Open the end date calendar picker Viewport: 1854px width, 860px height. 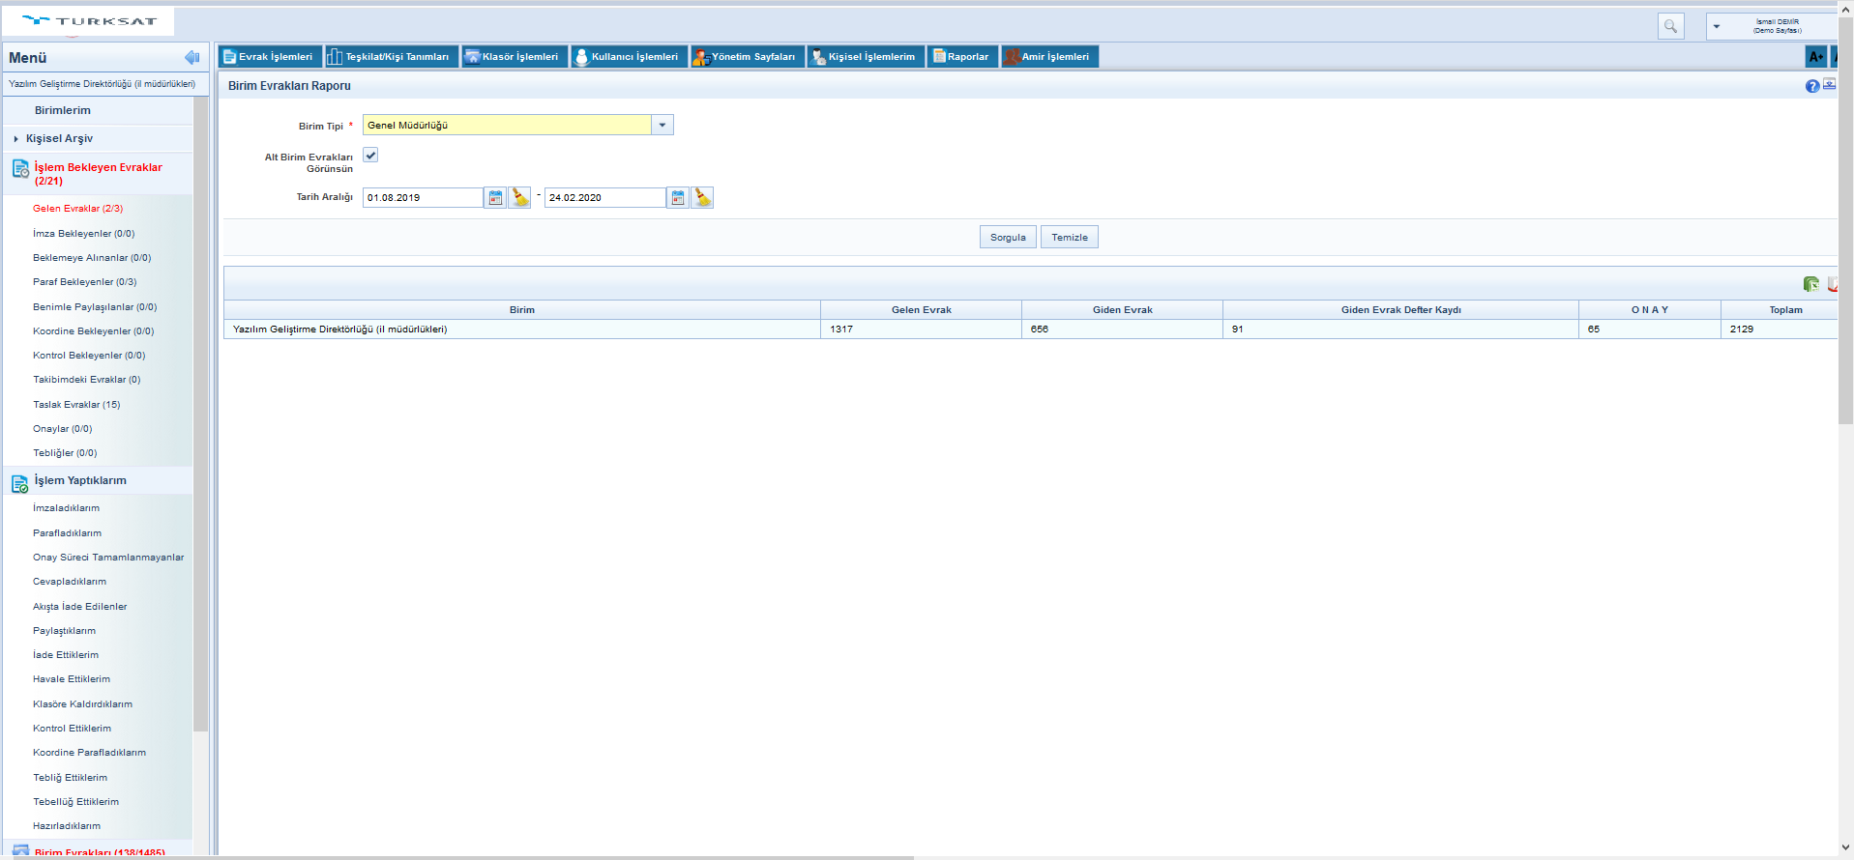coord(678,198)
